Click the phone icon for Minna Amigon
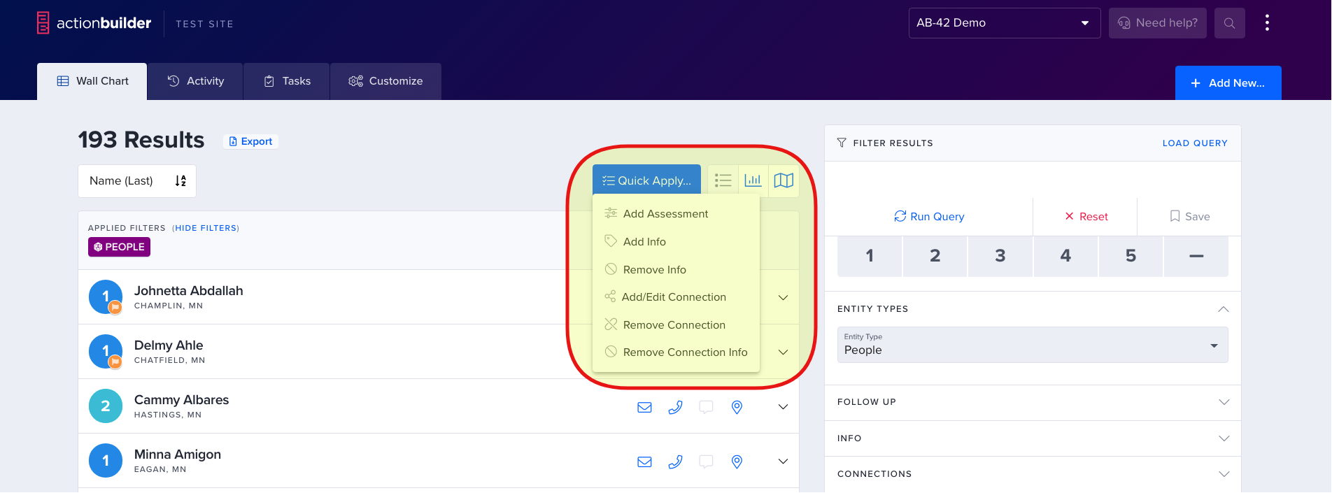This screenshot has height=493, width=1332. pyautogui.click(x=675, y=462)
